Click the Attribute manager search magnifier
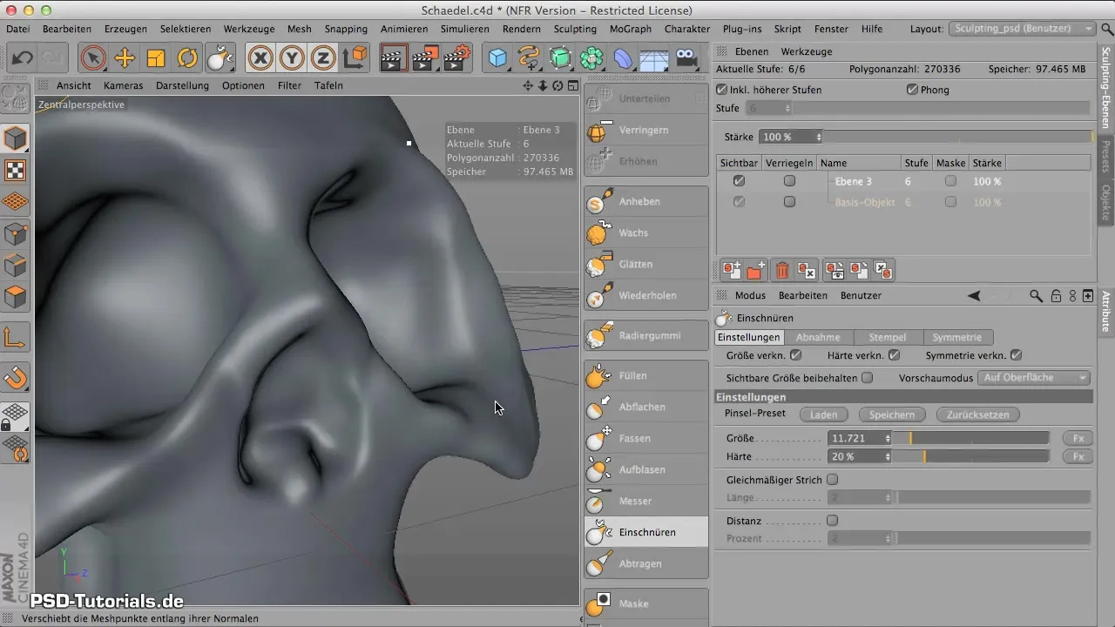The width and height of the screenshot is (1115, 627). (1036, 296)
